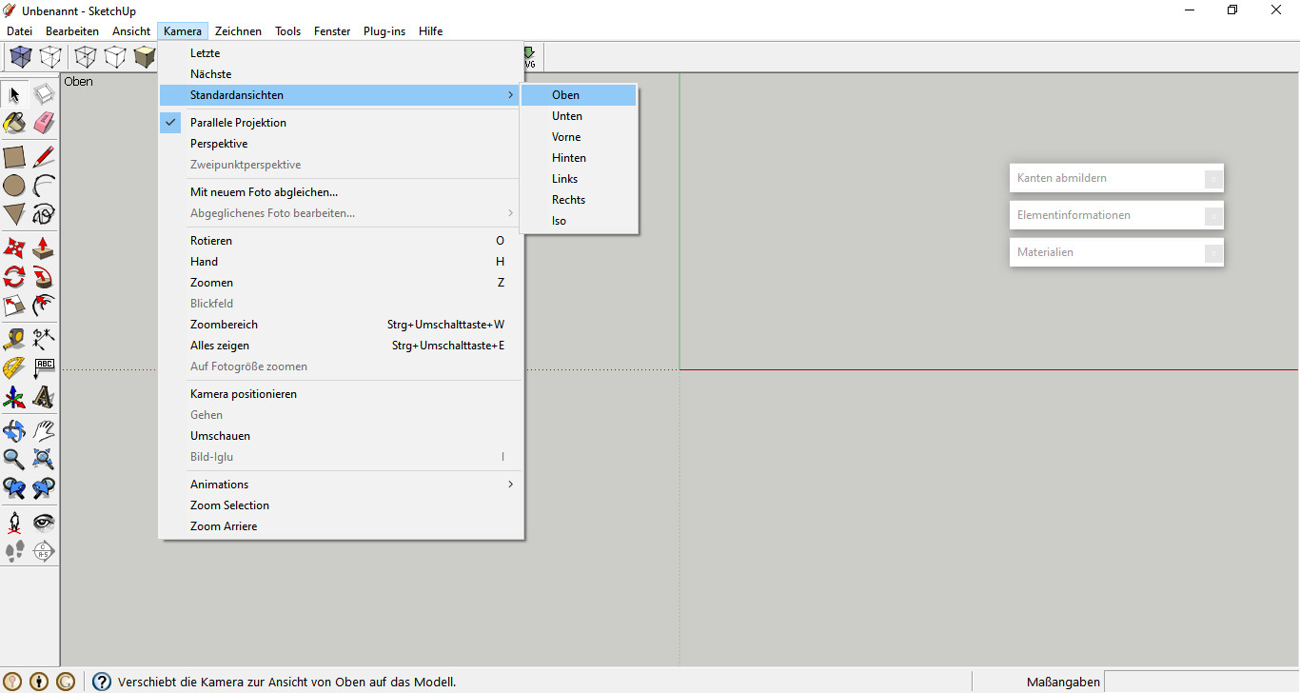Choose the Push/Pull tool
This screenshot has height=693, width=1300.
44,248
